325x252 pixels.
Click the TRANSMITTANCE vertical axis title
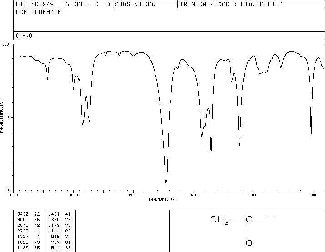[2, 117]
